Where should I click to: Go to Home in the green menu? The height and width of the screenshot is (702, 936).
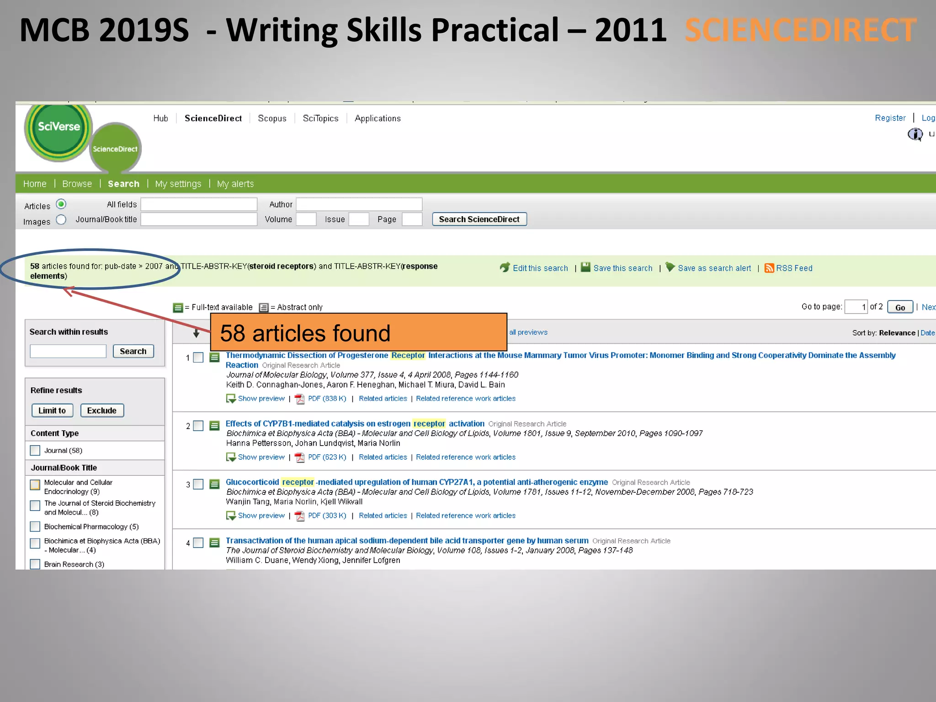coord(35,184)
